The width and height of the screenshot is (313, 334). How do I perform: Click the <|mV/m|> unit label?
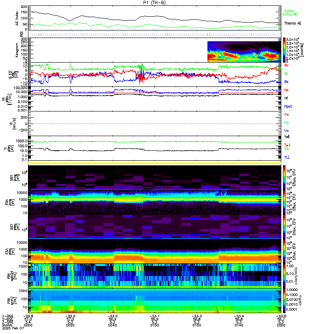[x=296, y=276]
